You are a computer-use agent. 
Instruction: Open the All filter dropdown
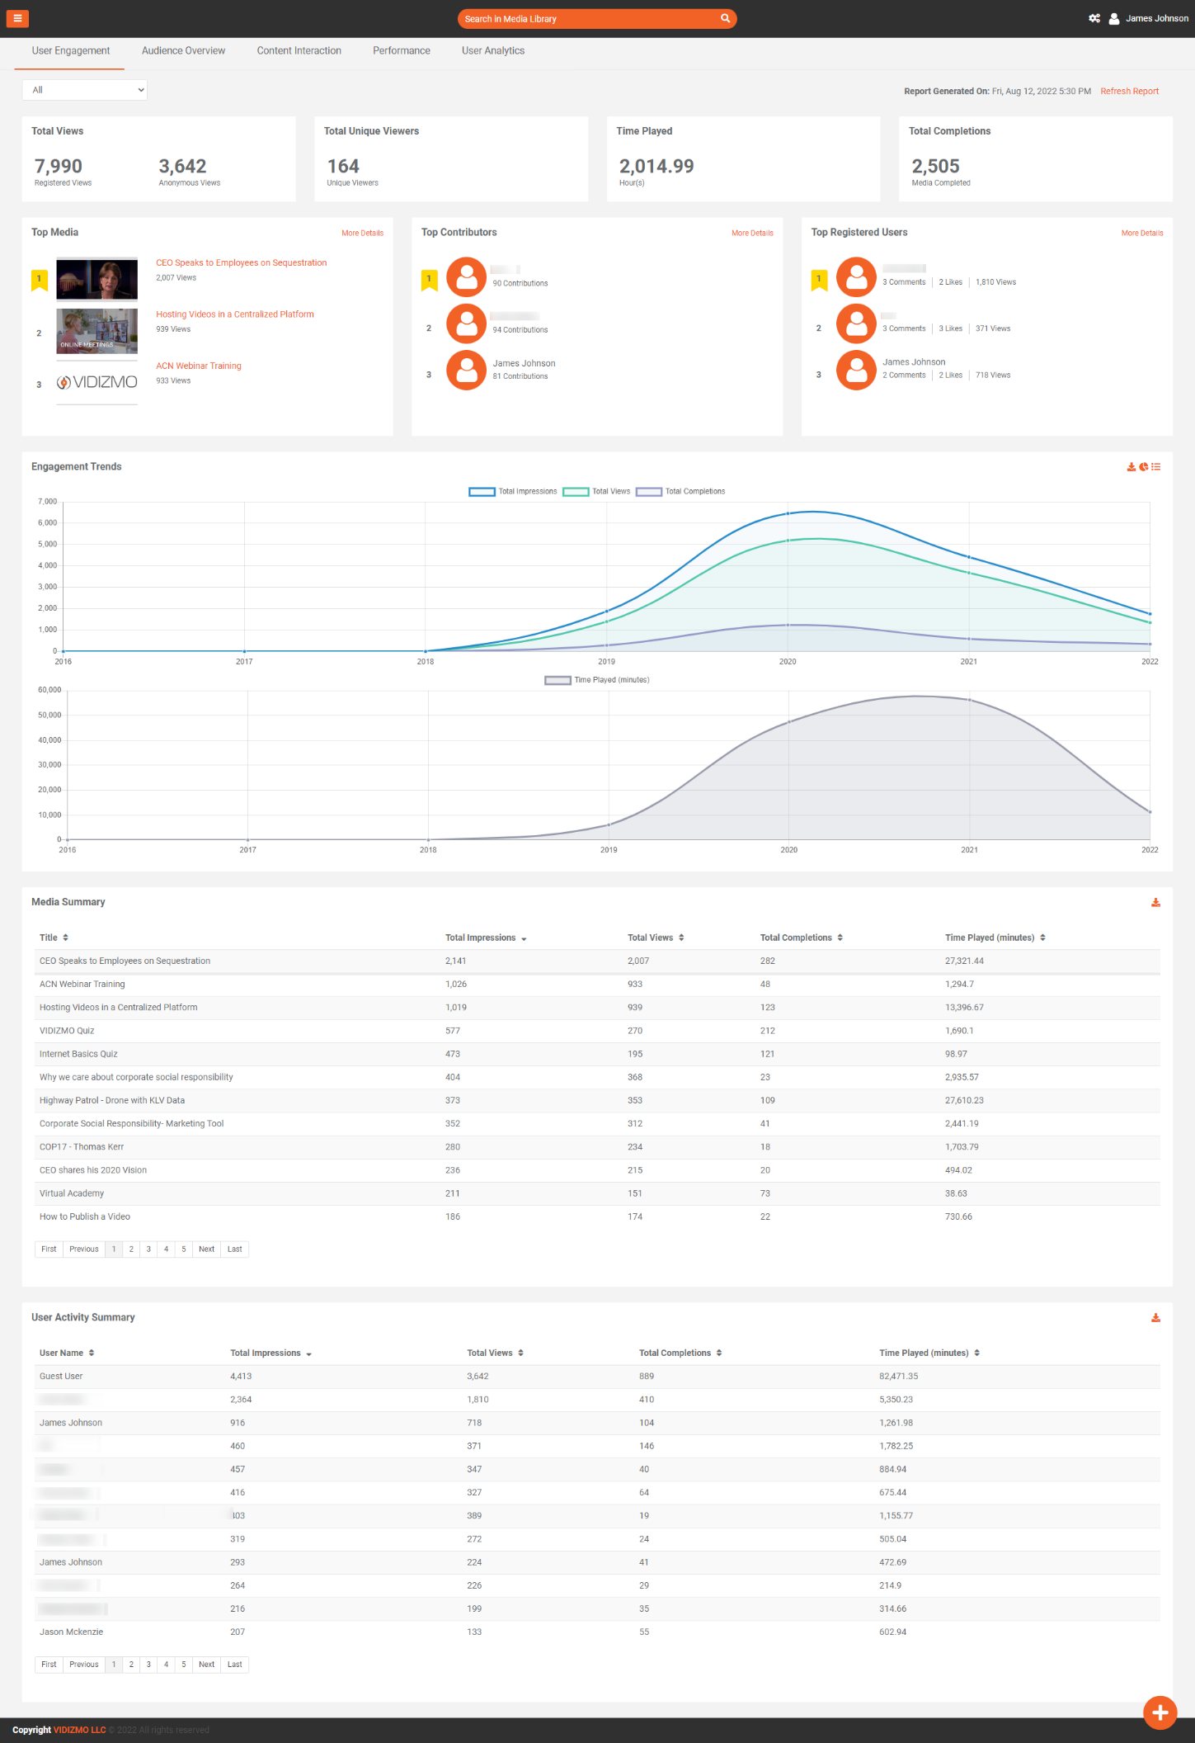click(85, 90)
